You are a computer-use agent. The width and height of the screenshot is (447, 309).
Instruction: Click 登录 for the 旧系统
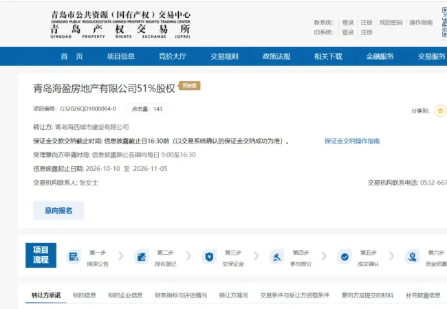[348, 32]
